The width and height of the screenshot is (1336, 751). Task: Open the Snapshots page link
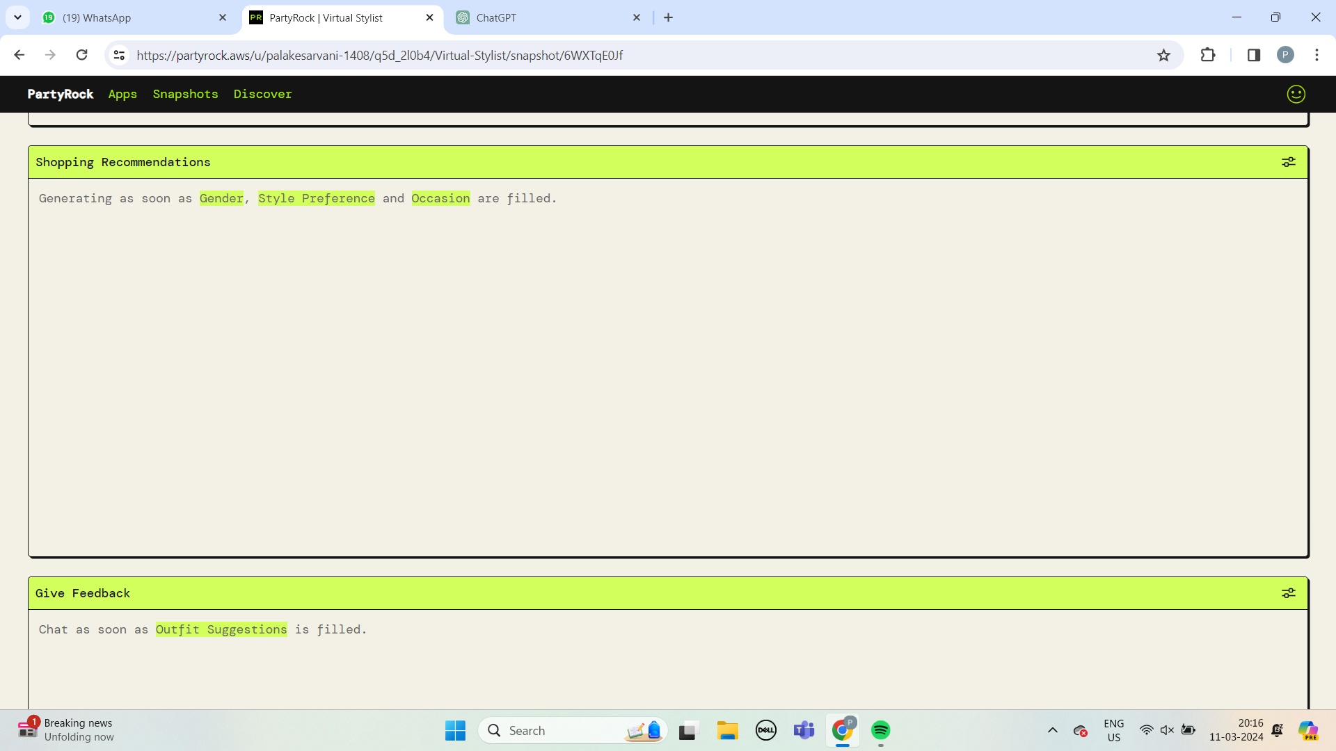(185, 94)
